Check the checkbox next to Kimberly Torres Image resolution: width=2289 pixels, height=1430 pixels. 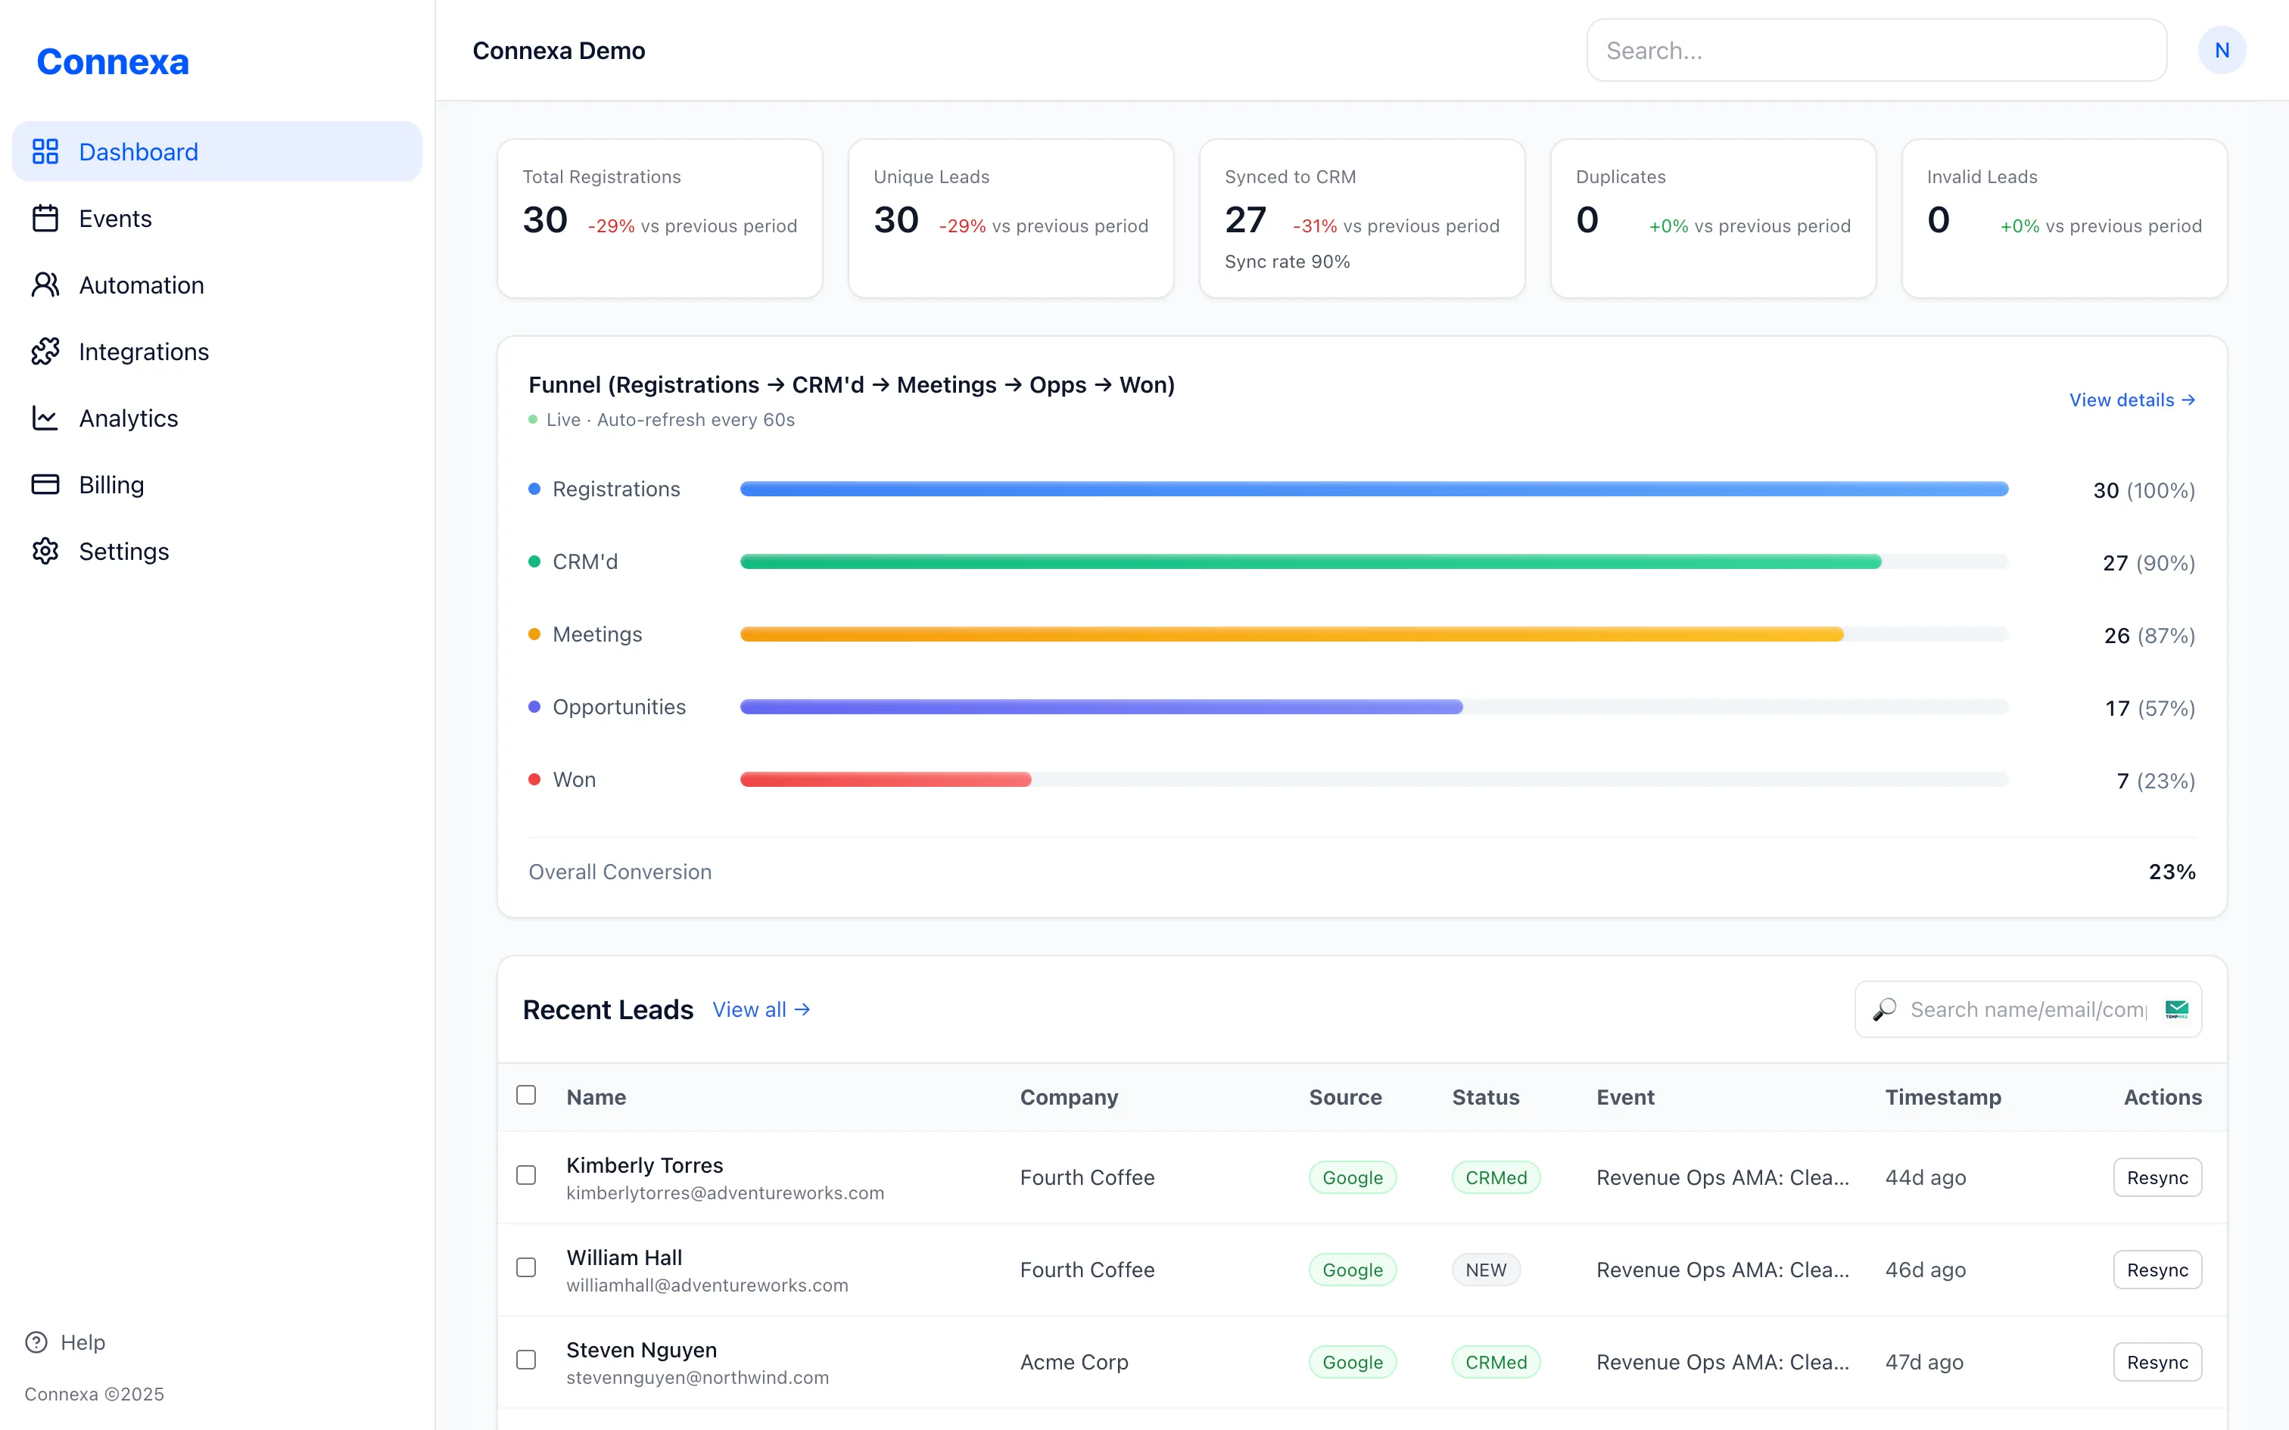527,1176
